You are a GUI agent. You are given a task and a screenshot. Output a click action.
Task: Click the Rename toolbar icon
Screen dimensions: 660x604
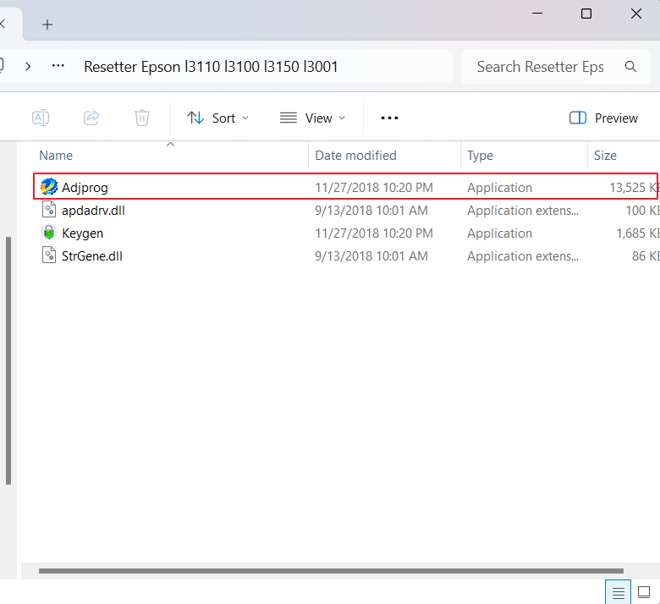tap(40, 118)
